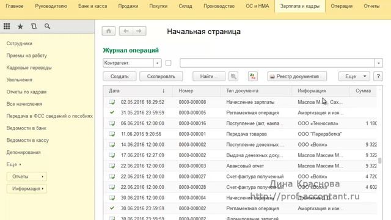Click document icon for Передача товаров row

click(x=112, y=134)
